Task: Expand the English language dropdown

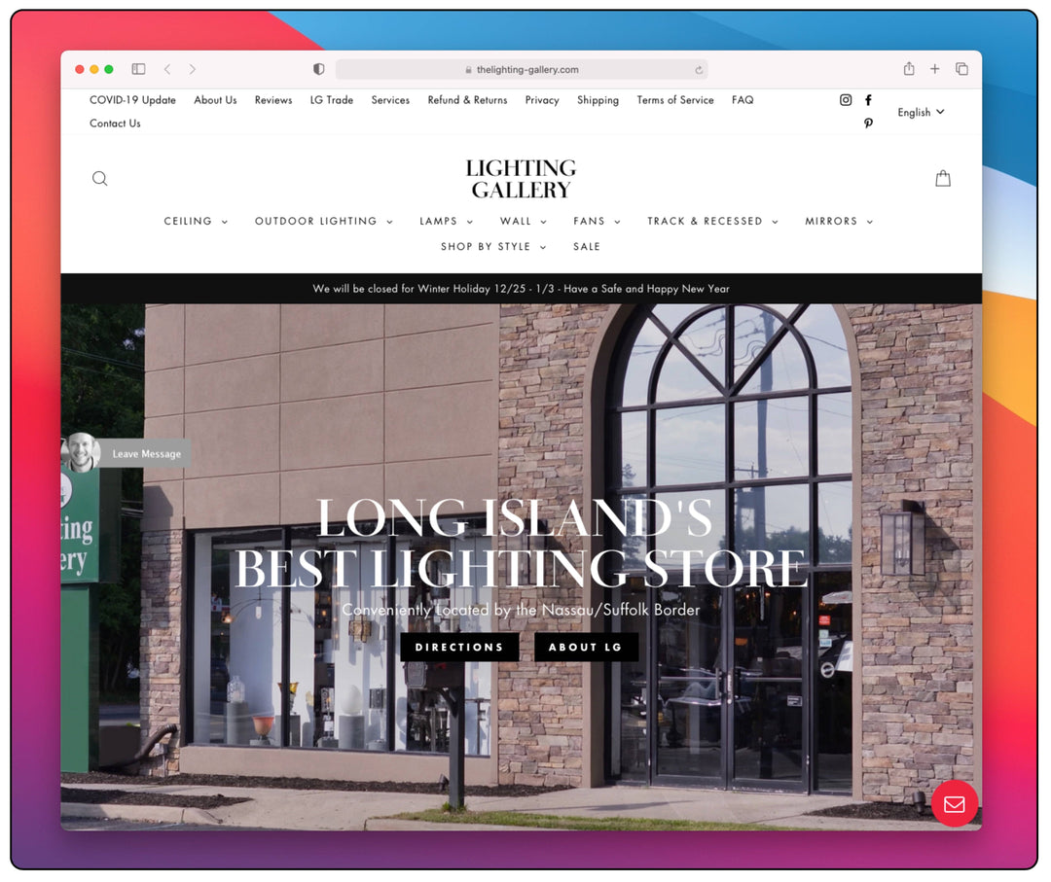Action: click(x=921, y=113)
